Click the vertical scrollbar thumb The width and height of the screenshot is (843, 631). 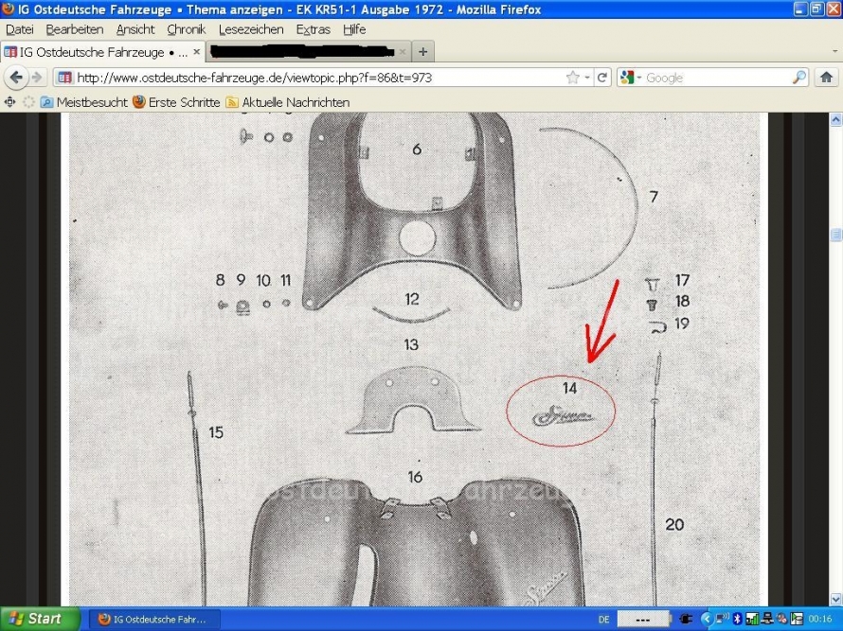tap(835, 235)
